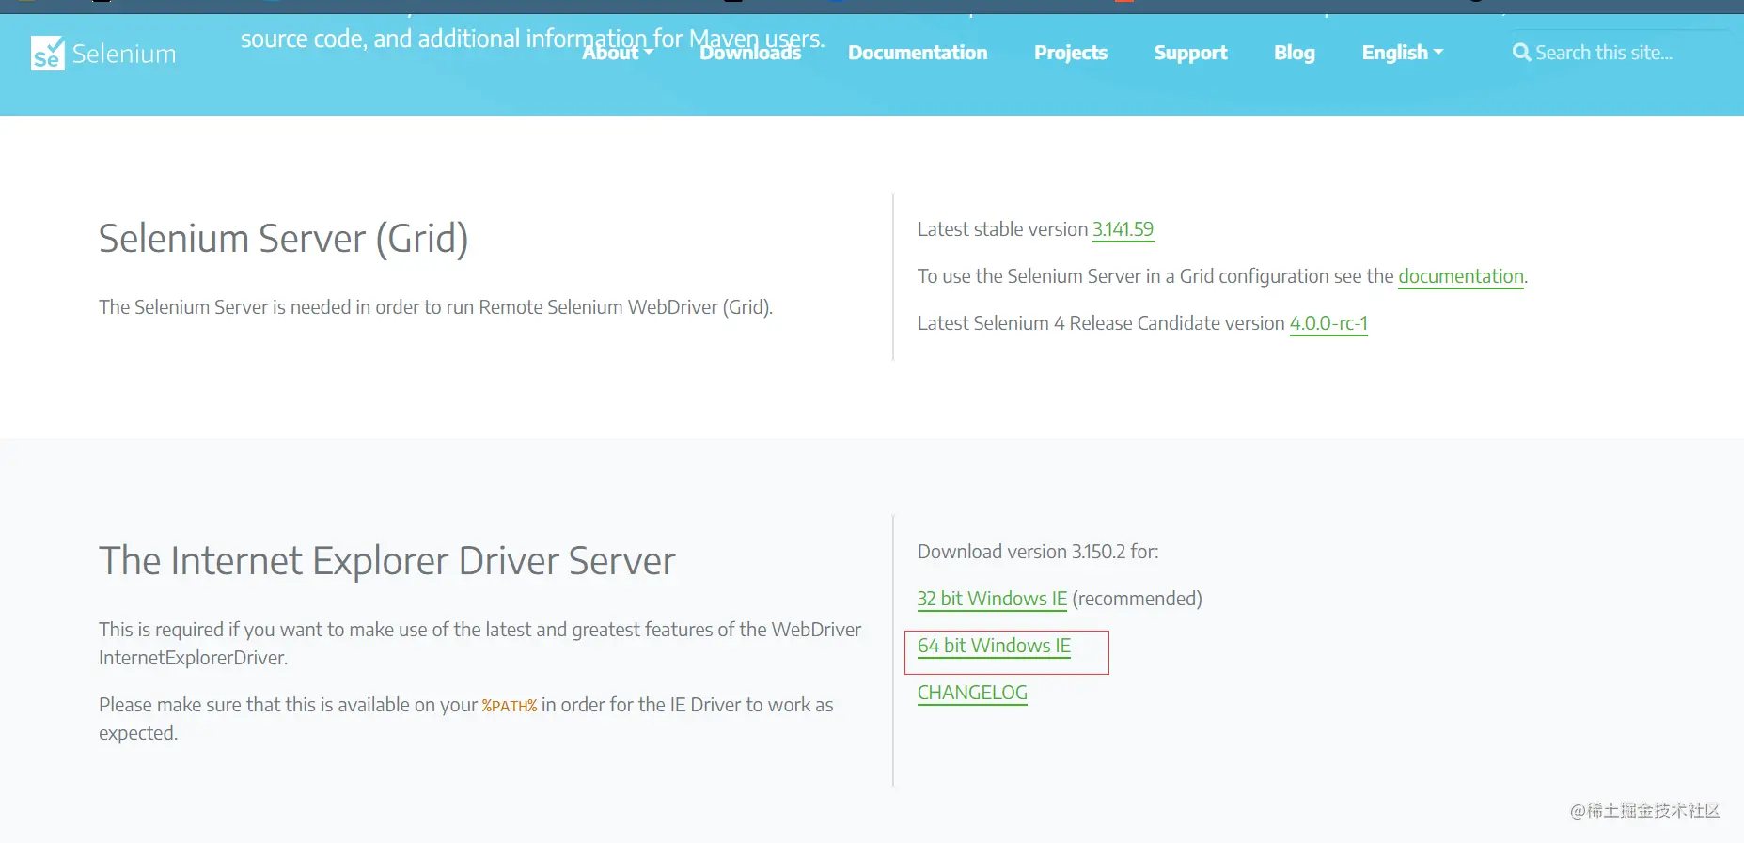The image size is (1744, 843).
Task: Go to the Downloads menu item
Action: (x=750, y=53)
